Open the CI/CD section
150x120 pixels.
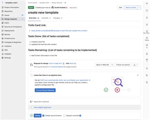point(7,23)
